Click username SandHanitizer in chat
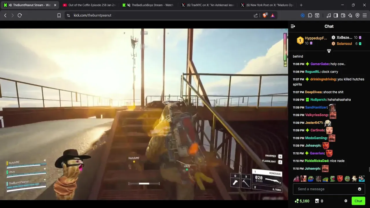This screenshot has height=208, width=370. (x=316, y=107)
